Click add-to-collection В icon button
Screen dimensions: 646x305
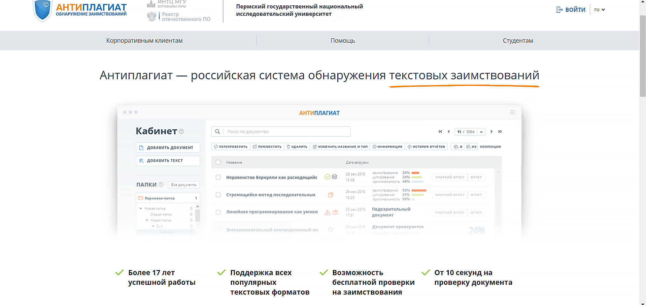(x=458, y=147)
